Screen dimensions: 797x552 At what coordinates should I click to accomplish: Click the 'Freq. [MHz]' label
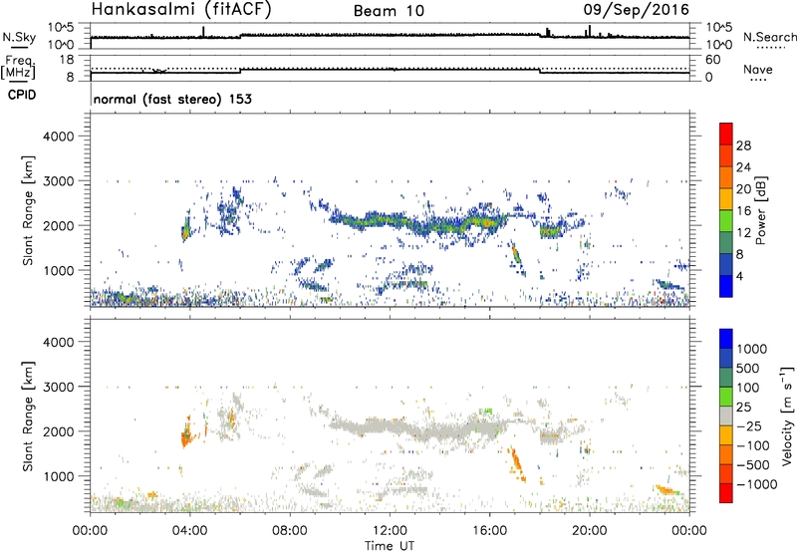coord(19,68)
